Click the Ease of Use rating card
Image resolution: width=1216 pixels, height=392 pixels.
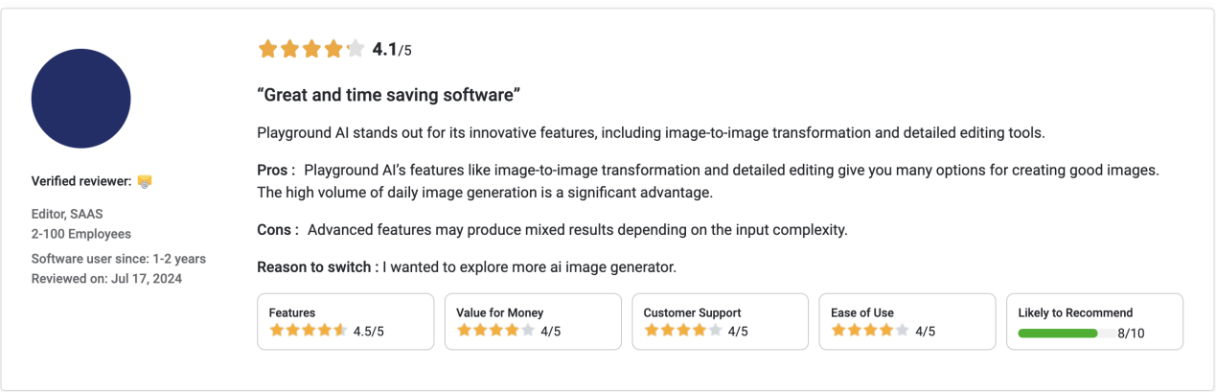(x=907, y=321)
